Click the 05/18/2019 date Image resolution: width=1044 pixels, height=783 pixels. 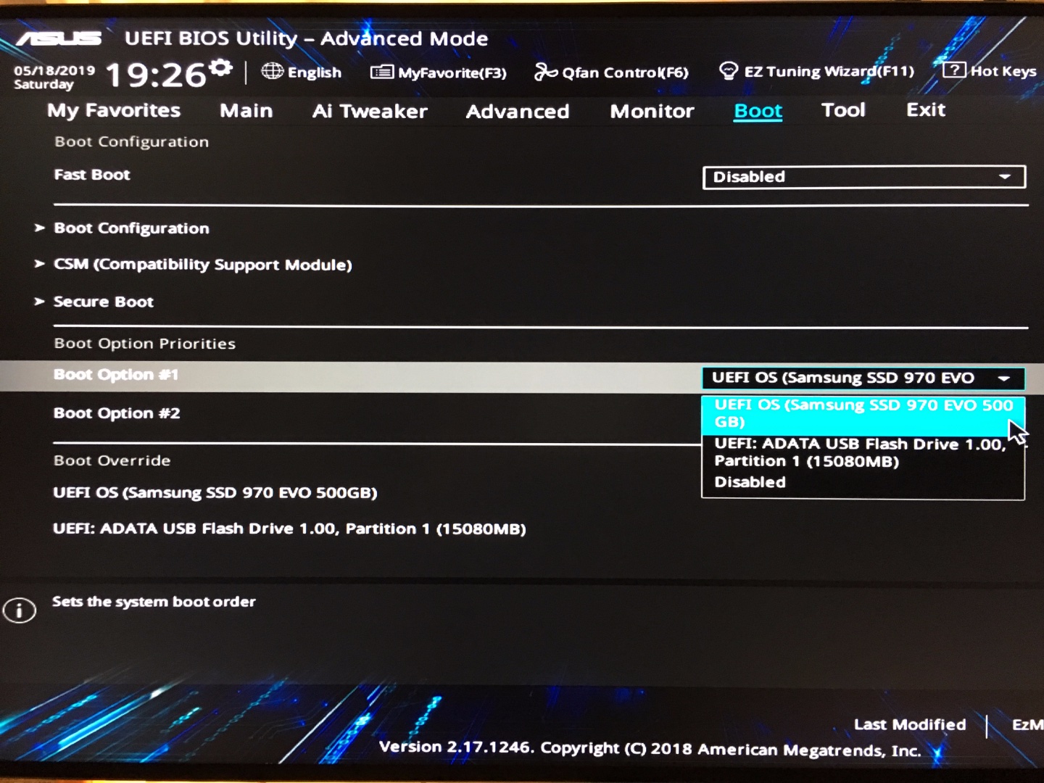point(54,70)
